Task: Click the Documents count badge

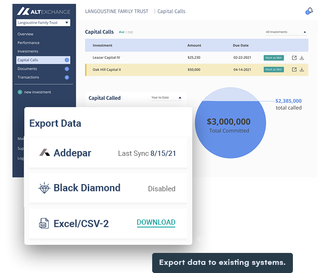Action: tap(67, 69)
